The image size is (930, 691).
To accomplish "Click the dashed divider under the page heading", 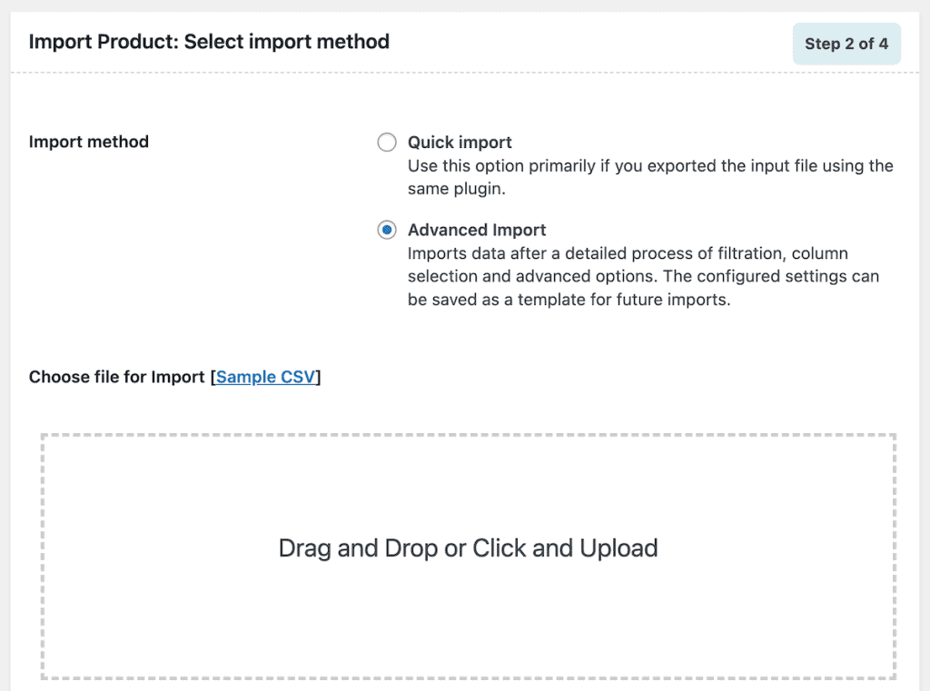I will tap(465, 73).
